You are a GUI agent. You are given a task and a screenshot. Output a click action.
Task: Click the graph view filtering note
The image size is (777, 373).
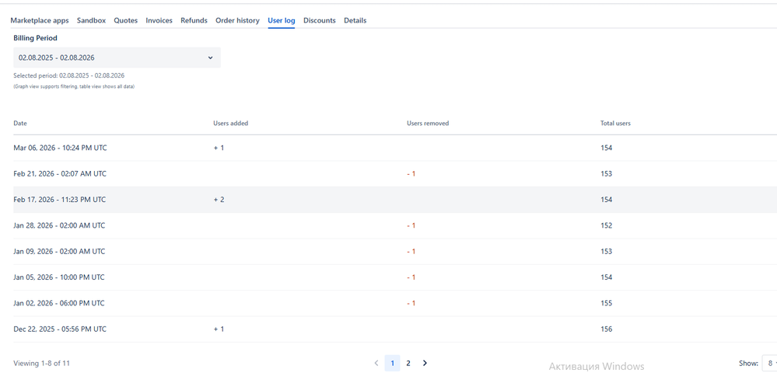(74, 86)
